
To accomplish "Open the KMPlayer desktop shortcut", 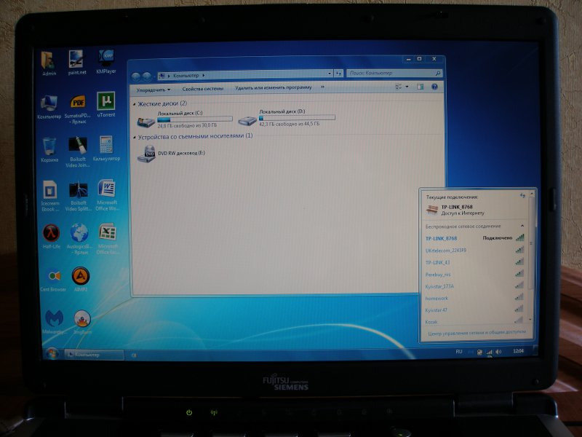I will tap(107, 59).
